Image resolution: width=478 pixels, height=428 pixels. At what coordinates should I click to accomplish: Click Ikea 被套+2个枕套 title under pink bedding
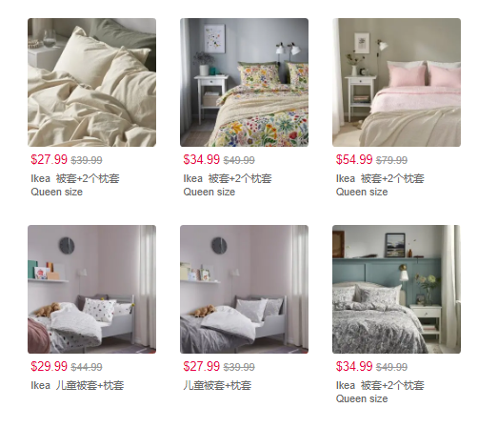tap(380, 178)
